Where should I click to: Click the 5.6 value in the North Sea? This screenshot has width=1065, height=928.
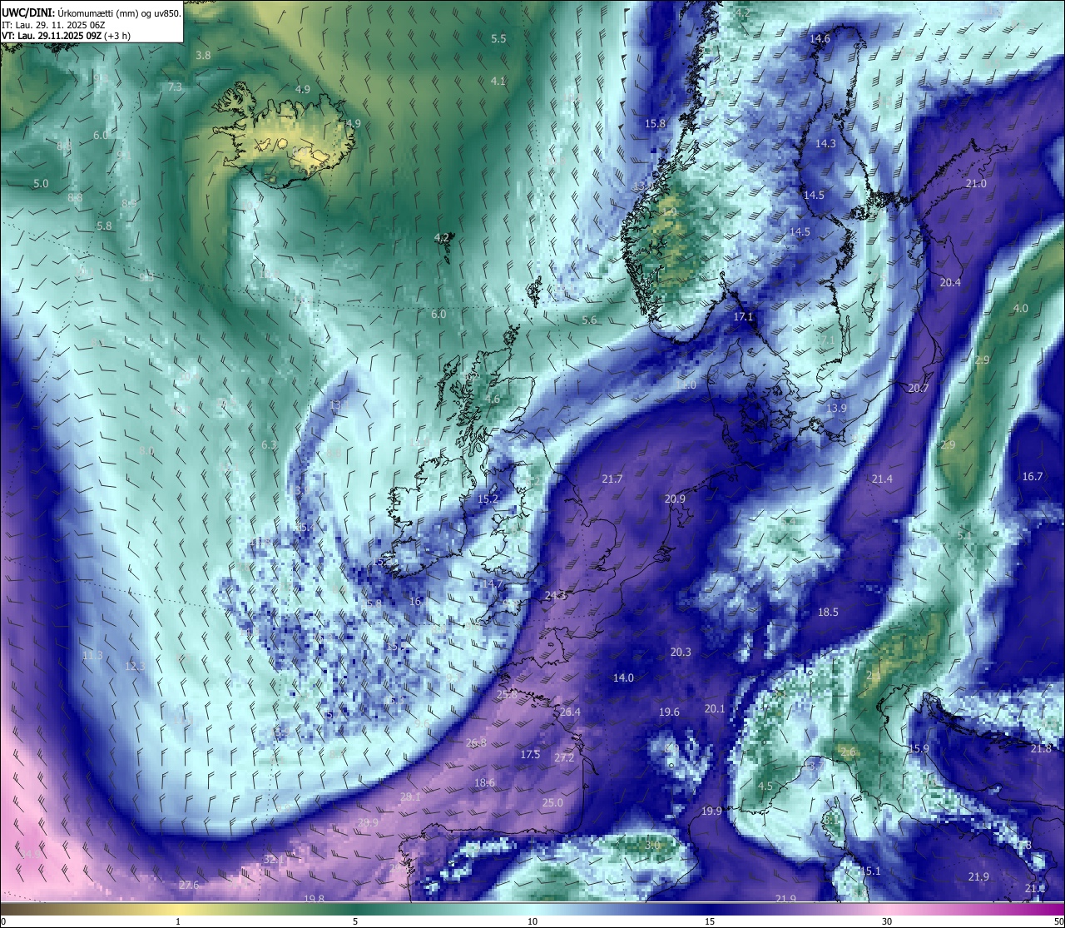(x=589, y=320)
